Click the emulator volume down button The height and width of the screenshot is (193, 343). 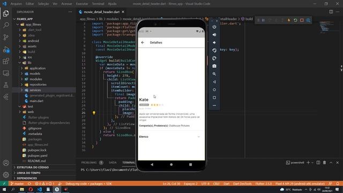214,43
